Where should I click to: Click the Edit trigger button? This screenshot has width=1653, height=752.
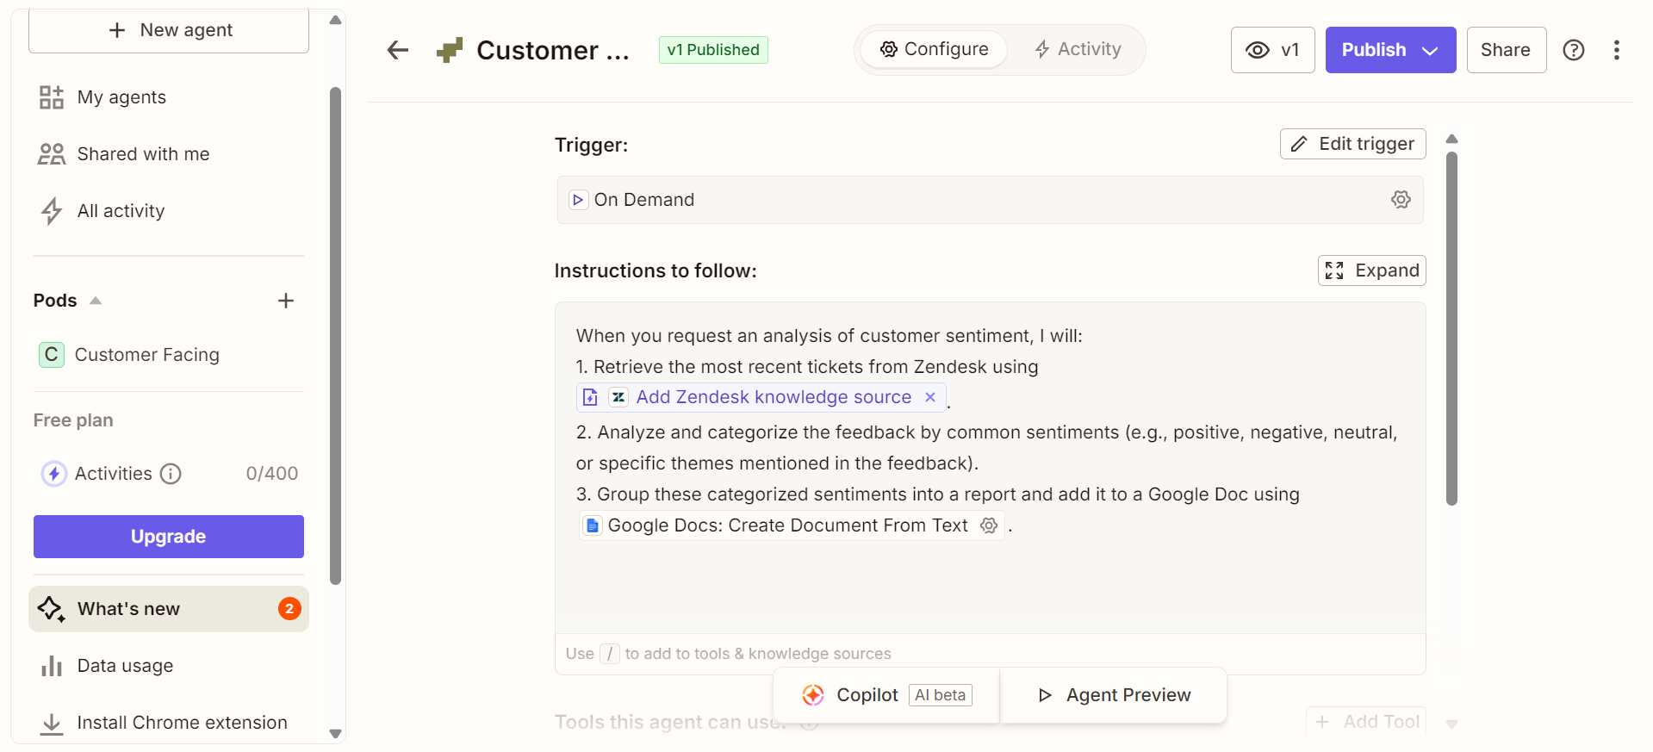pyautogui.click(x=1352, y=144)
